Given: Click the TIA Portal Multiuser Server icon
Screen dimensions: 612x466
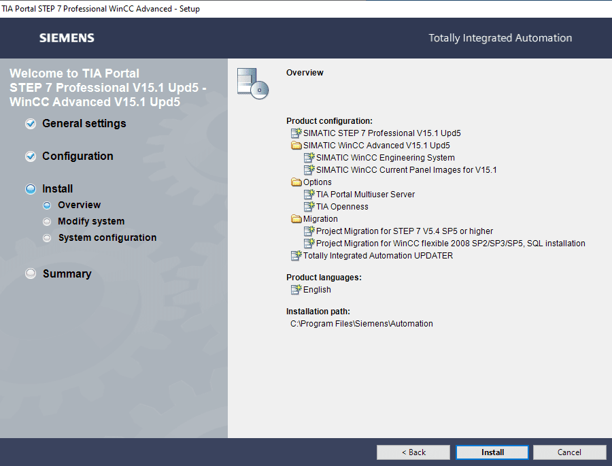Looking at the screenshot, I should pyautogui.click(x=309, y=194).
